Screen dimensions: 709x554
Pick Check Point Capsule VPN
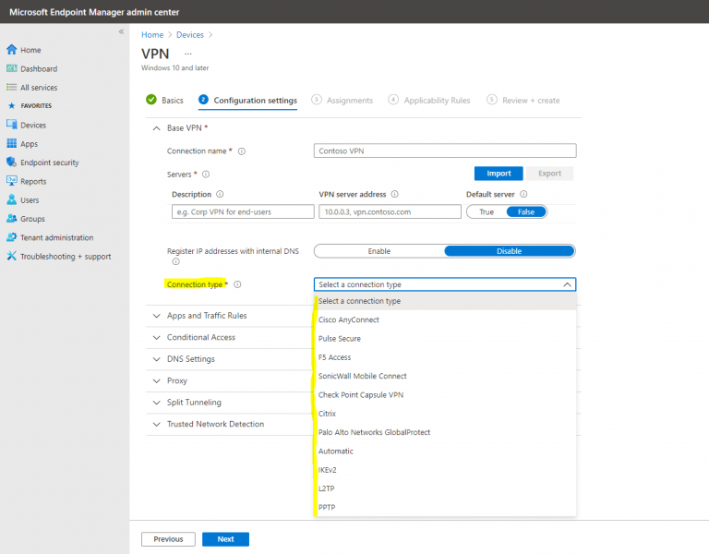click(445, 395)
